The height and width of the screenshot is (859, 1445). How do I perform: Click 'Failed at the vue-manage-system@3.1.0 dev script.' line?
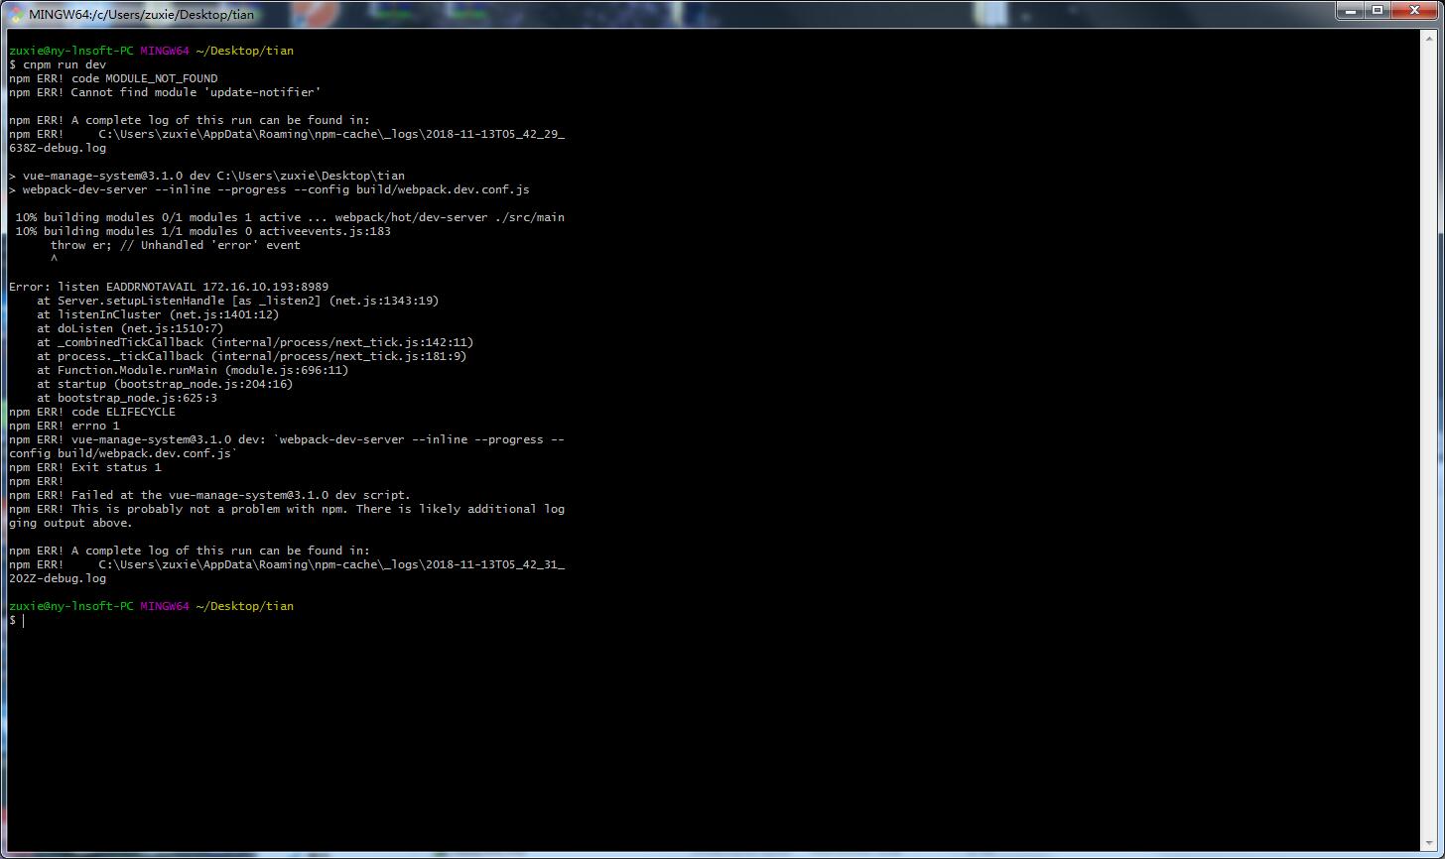(x=209, y=495)
